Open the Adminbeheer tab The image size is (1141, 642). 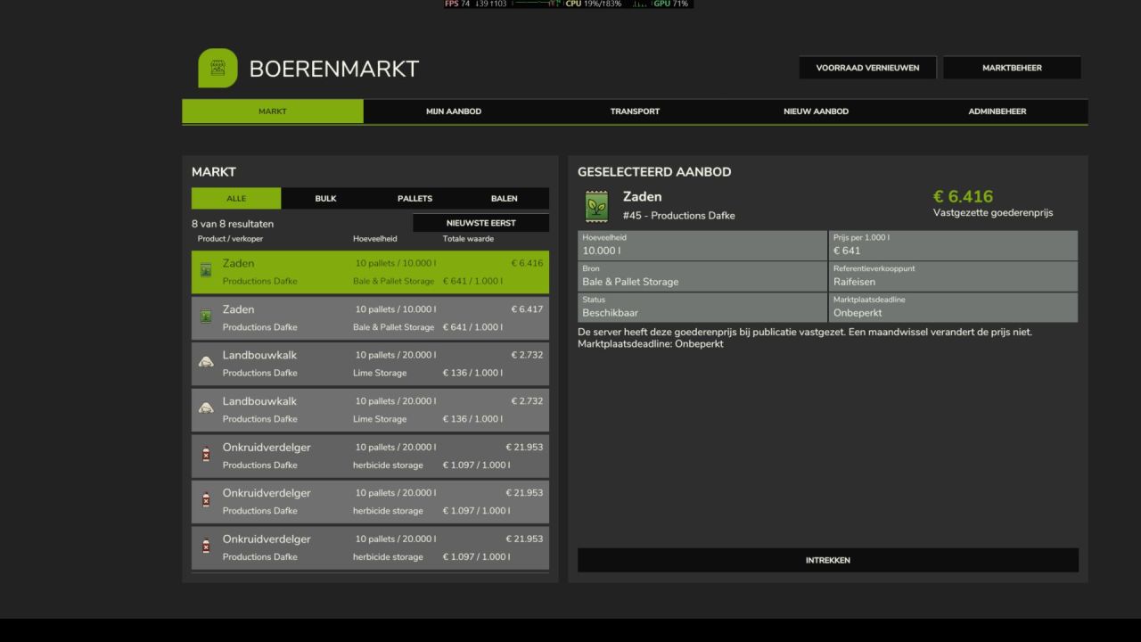(x=997, y=111)
